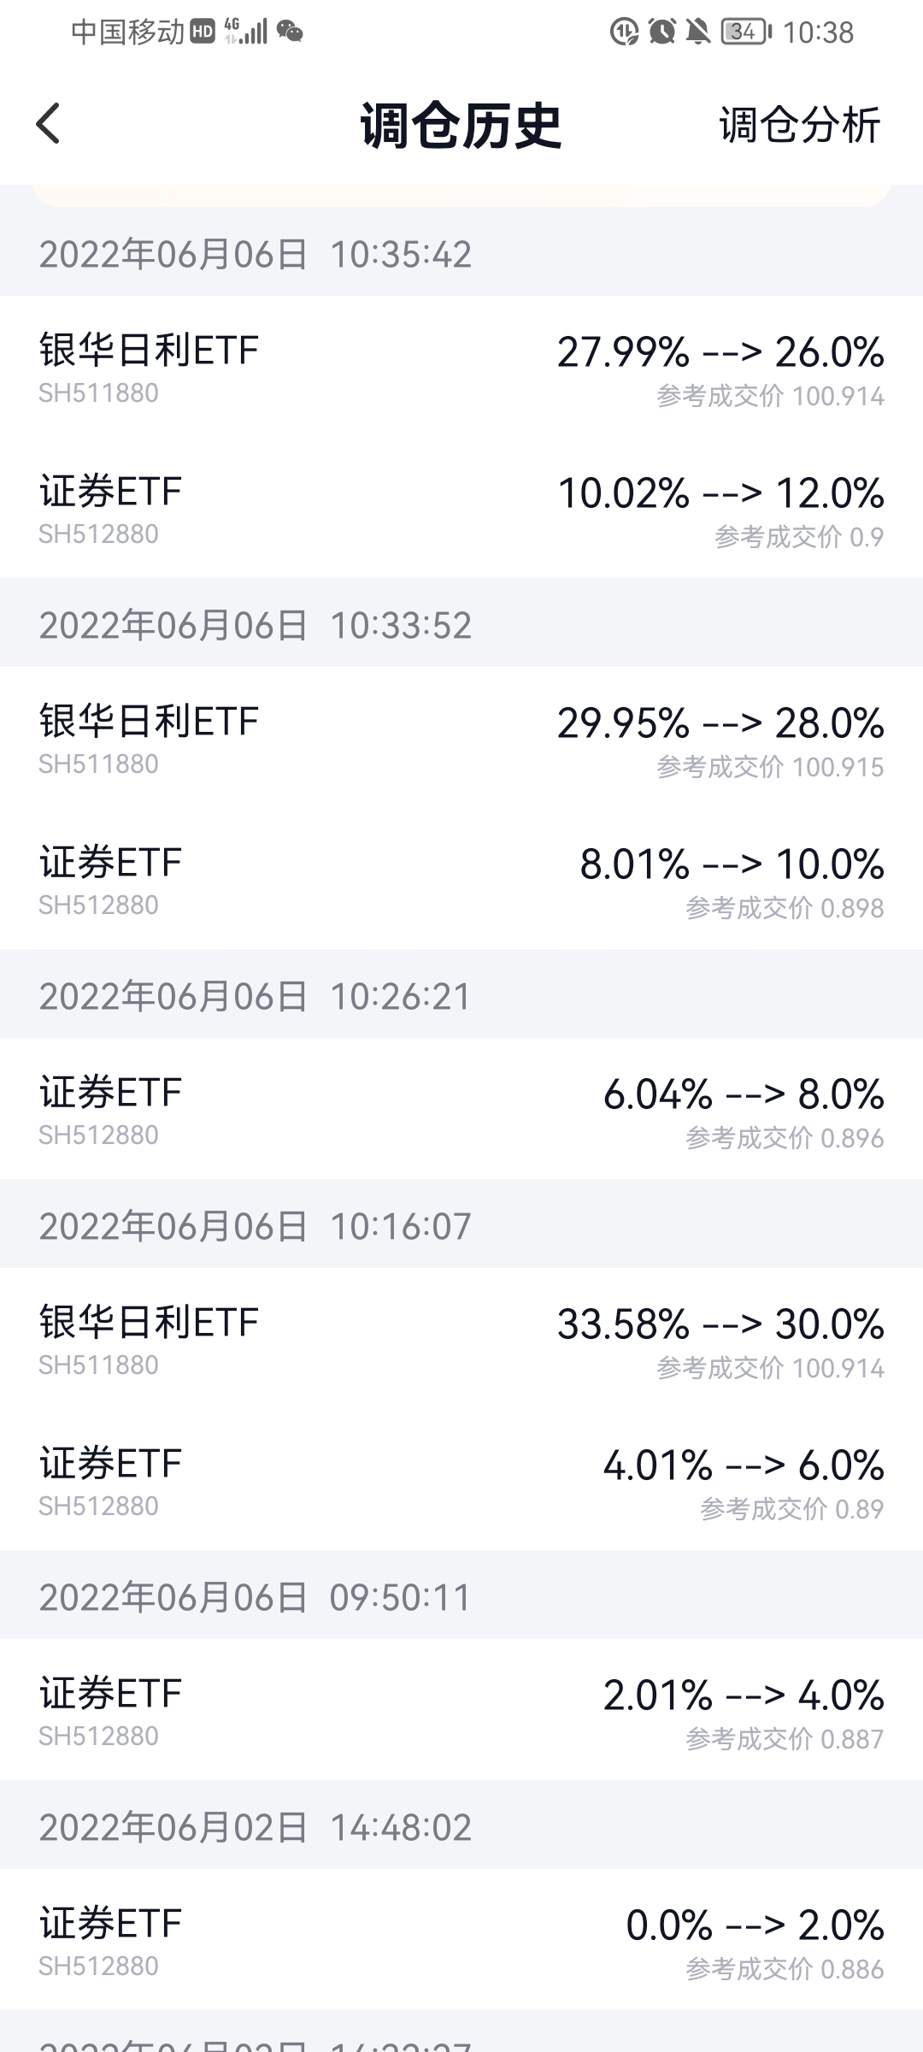The height and width of the screenshot is (2052, 923).
Task: Select 证券ETF row changing 8.01% to 10.0%
Action: tap(461, 880)
